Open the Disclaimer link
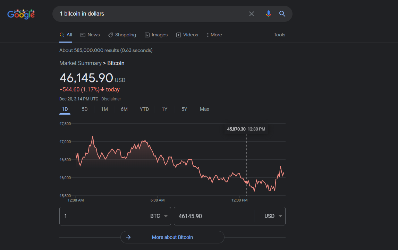Screen dimensions: 398x250 pyautogui.click(x=111, y=99)
